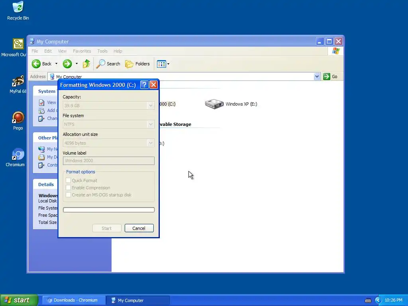The width and height of the screenshot is (408, 306).
Task: Toggle the Folders pane in My Computer
Action: coord(137,64)
